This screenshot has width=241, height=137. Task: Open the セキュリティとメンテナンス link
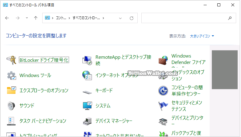click(187, 106)
